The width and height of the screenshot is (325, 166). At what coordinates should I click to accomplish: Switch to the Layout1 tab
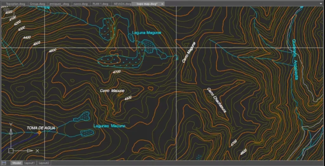point(30,163)
